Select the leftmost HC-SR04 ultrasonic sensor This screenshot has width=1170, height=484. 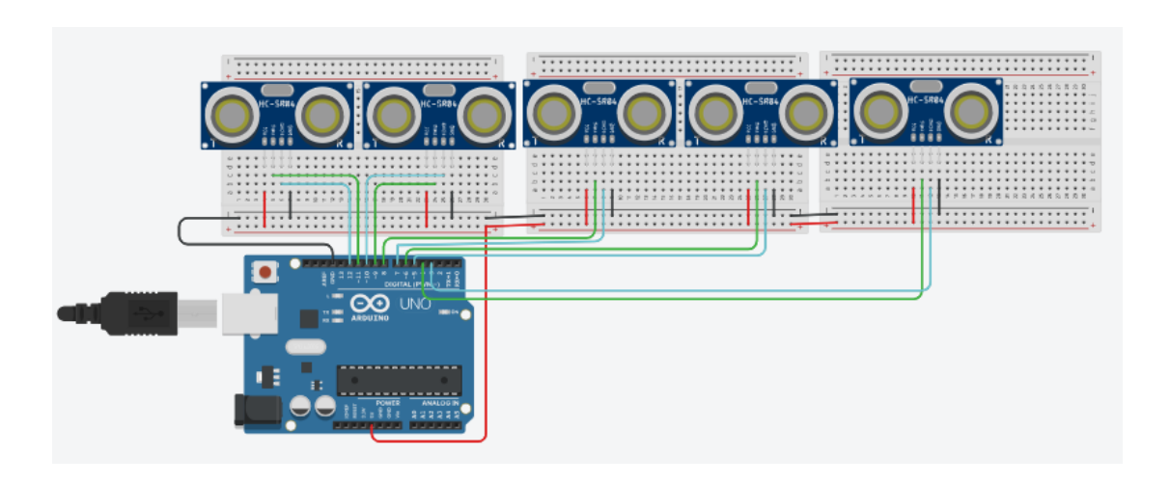point(279,116)
